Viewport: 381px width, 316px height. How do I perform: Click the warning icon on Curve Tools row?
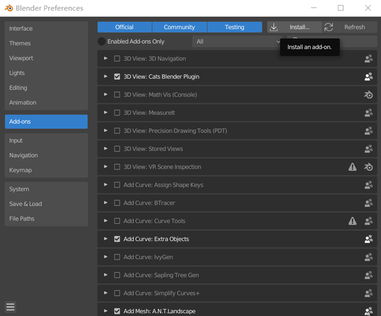[x=352, y=221]
